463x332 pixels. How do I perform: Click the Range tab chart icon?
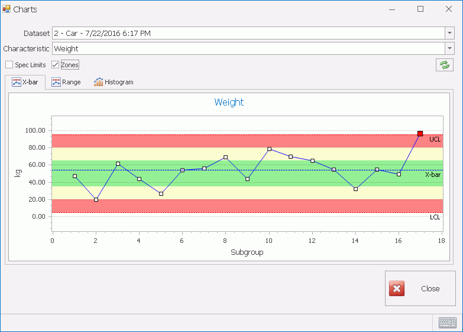tap(56, 82)
